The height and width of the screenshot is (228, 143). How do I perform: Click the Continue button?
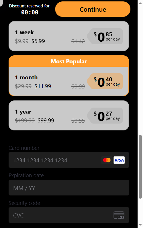pyautogui.click(x=93, y=9)
